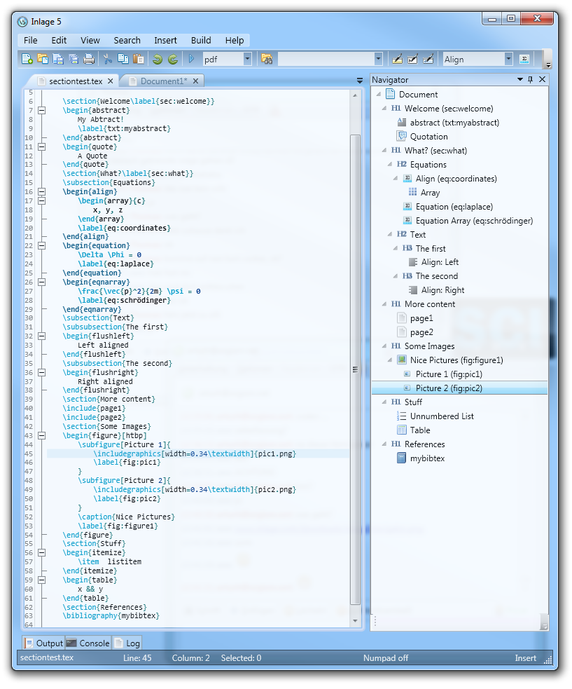Screen dimensions: 572x689
Task: Switch to the Document1* tab
Action: coord(163,81)
